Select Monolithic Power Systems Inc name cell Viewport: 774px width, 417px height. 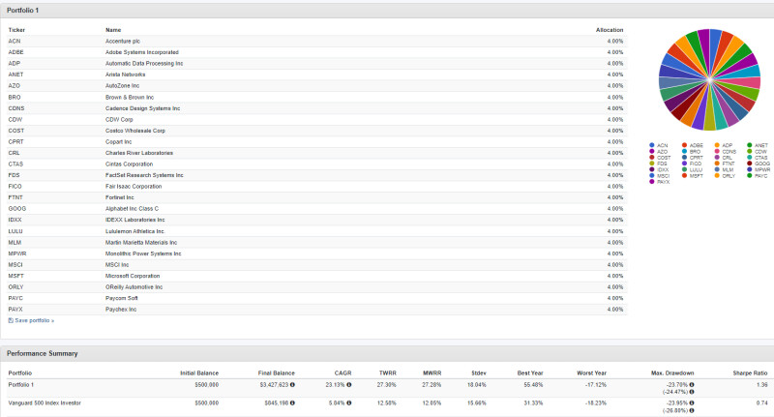click(x=143, y=253)
